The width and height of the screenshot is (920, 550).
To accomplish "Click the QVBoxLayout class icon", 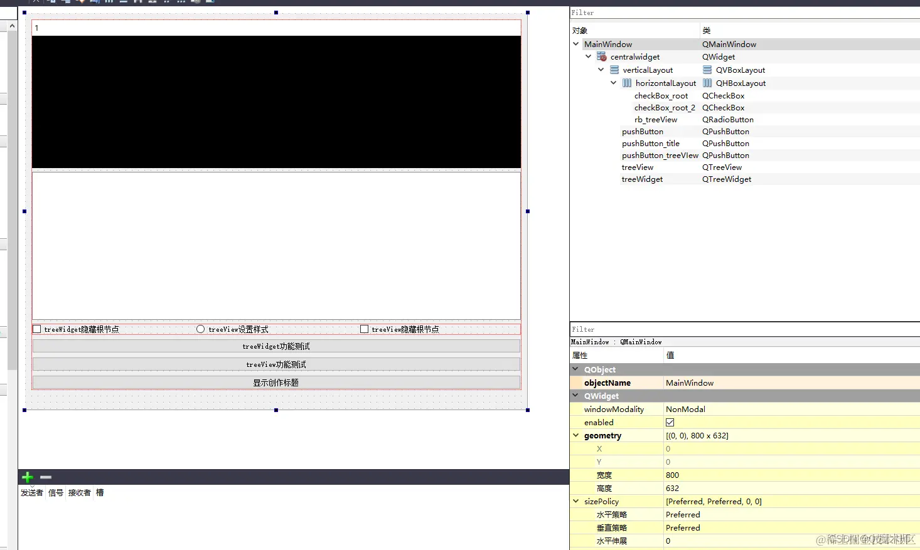I will [x=707, y=70].
